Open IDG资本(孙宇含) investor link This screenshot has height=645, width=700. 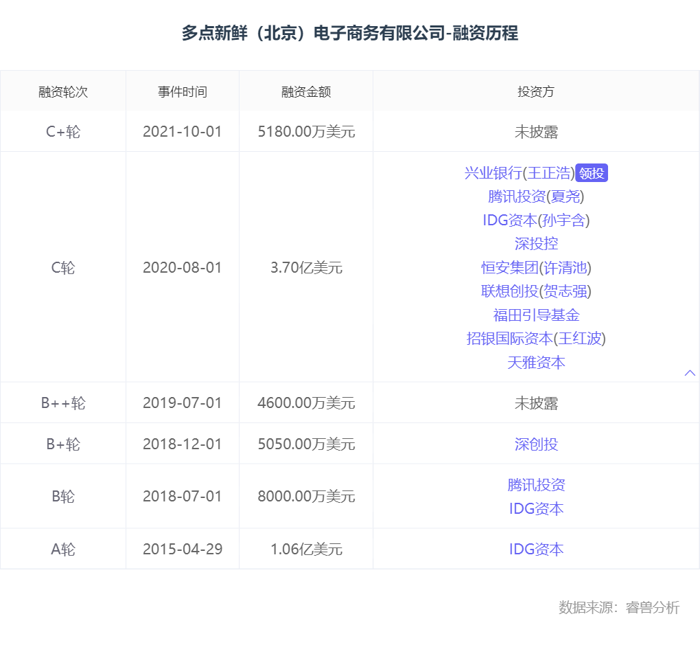[x=536, y=220]
